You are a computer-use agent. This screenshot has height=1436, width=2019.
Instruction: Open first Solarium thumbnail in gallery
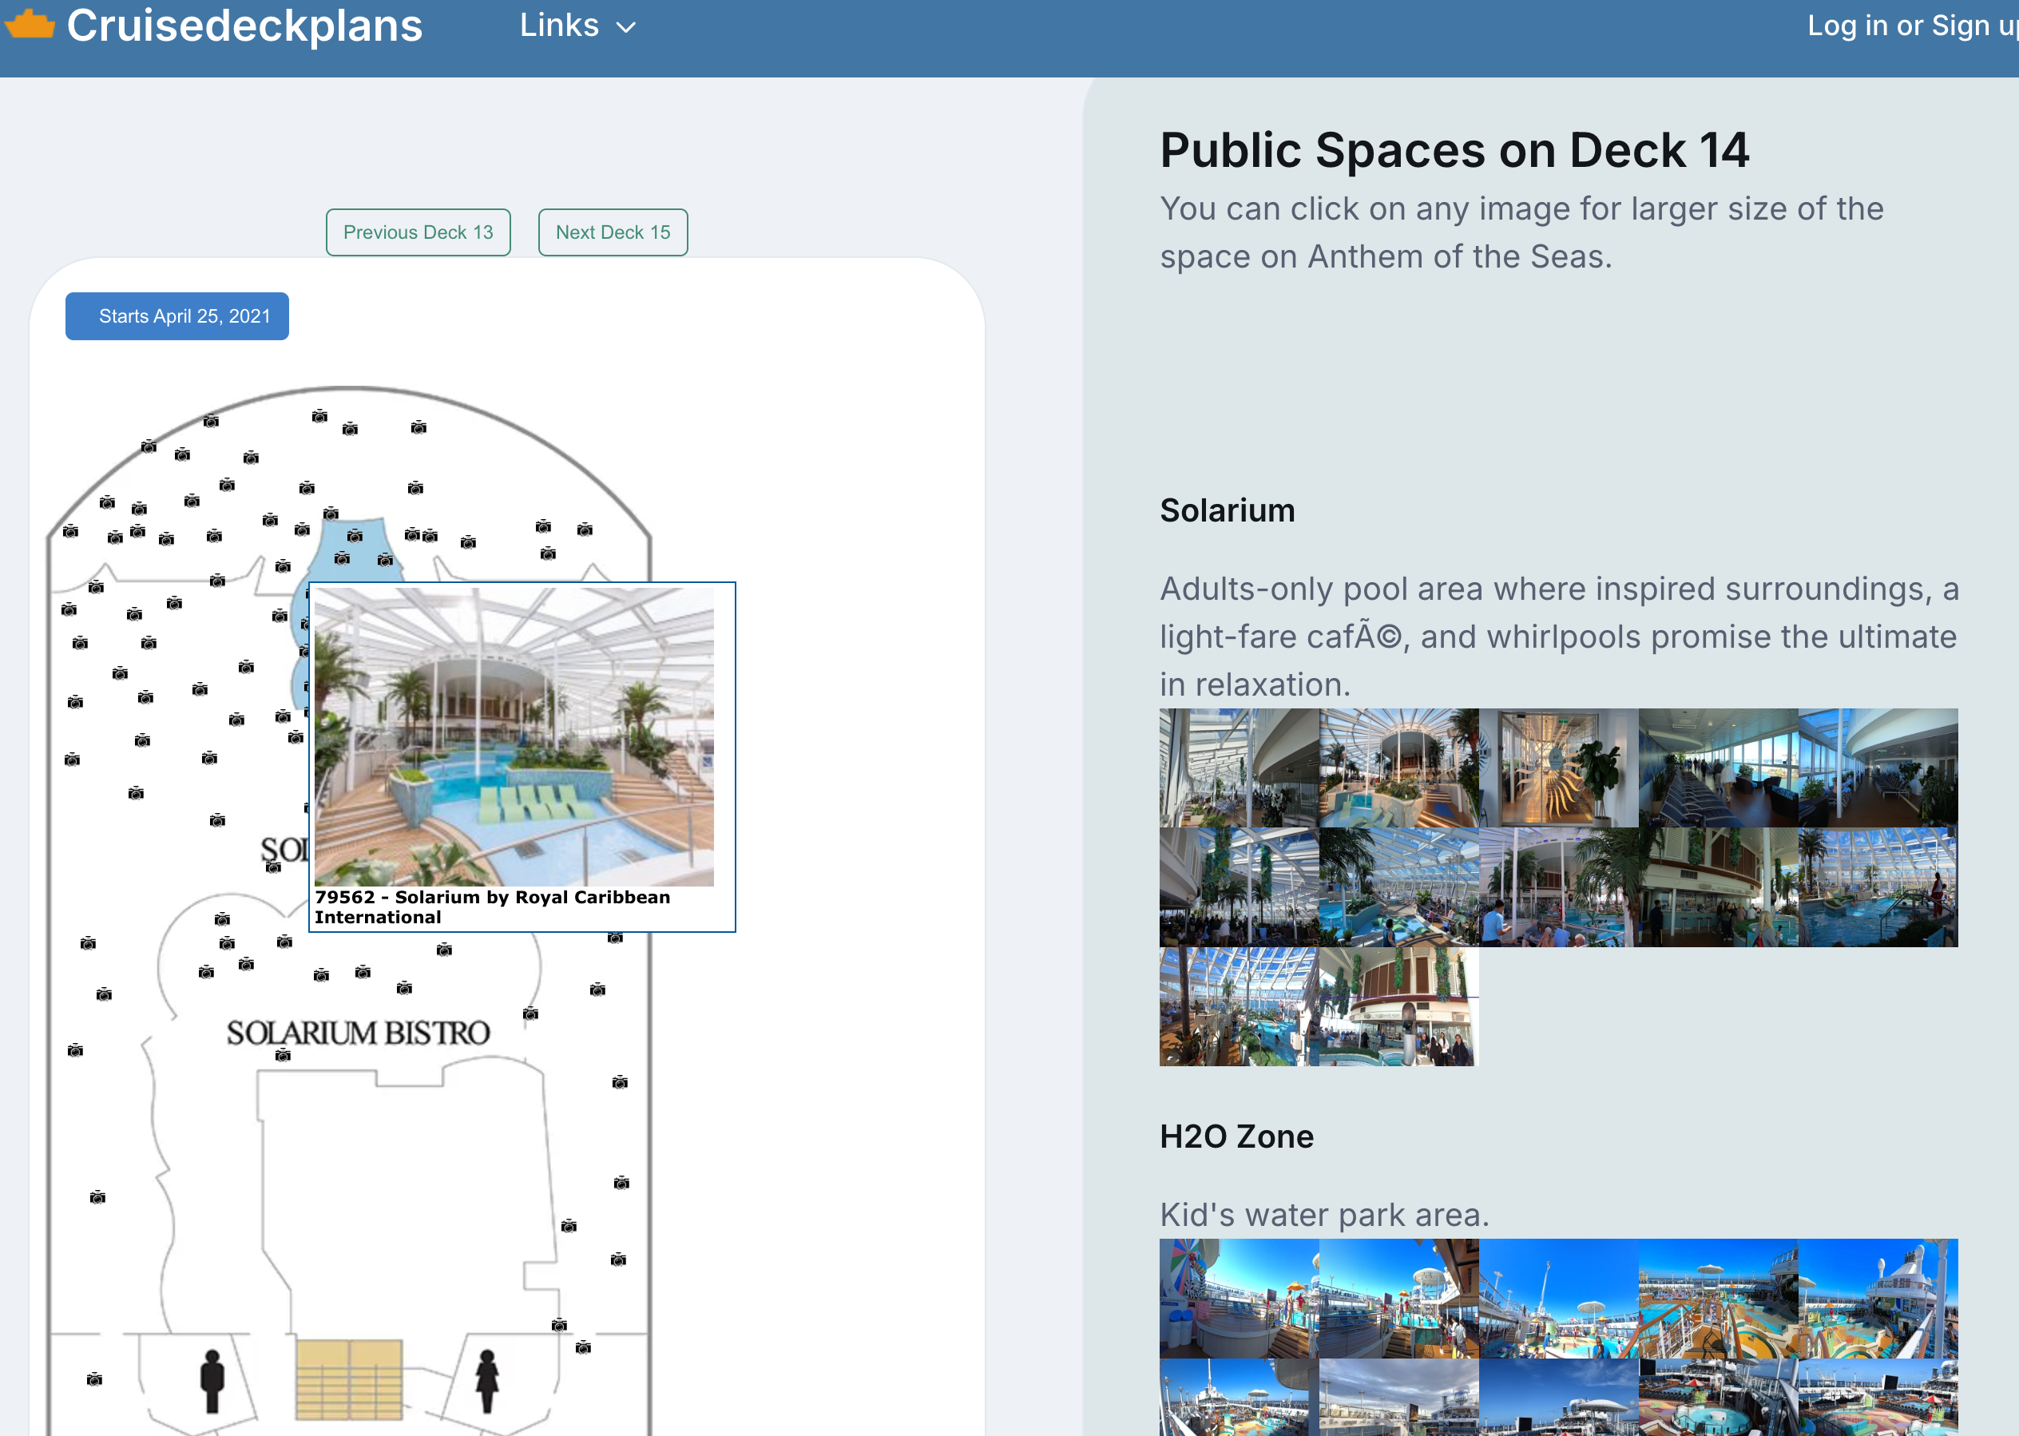[1239, 768]
